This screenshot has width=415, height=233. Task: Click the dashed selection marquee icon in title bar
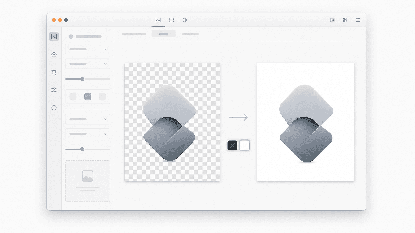(172, 20)
